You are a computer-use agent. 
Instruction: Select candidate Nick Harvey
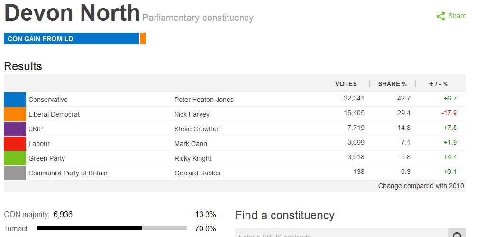(x=192, y=114)
